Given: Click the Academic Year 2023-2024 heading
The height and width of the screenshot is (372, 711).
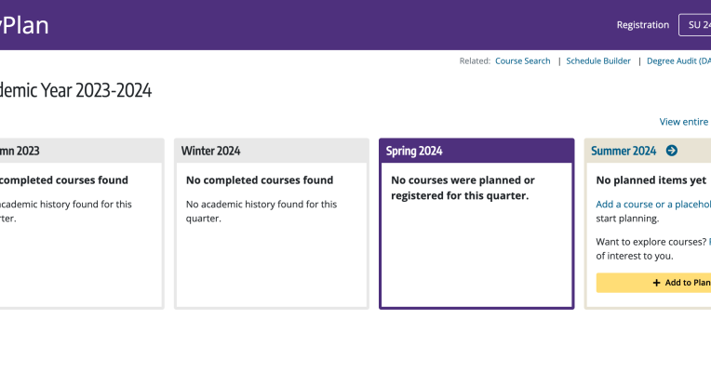Looking at the screenshot, I should pyautogui.click(x=75, y=90).
